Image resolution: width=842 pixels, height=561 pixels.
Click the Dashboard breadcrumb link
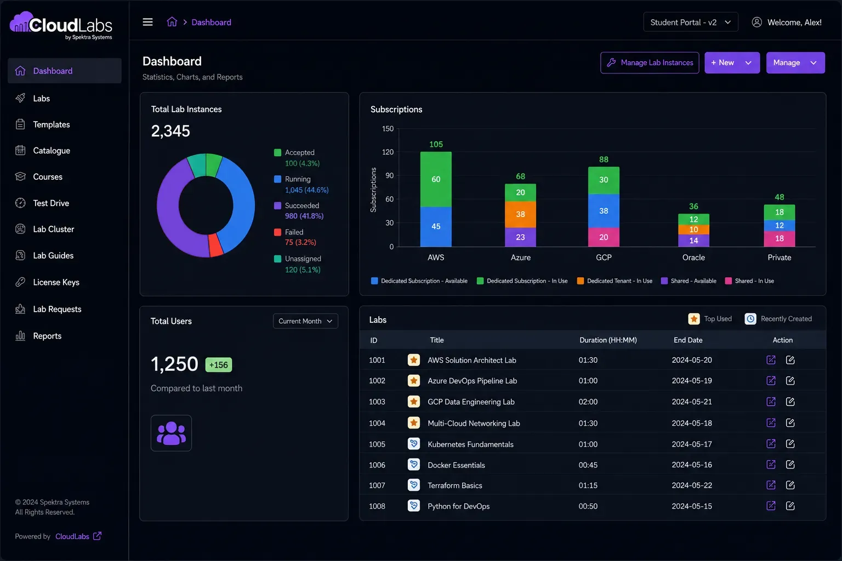tap(211, 22)
